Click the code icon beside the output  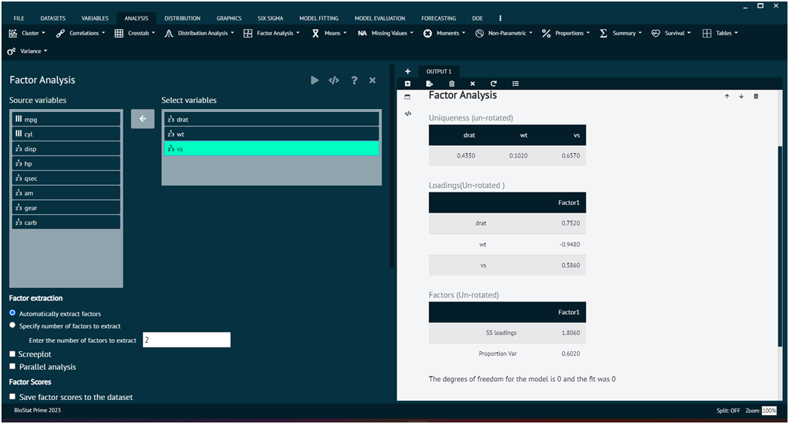pyautogui.click(x=408, y=114)
